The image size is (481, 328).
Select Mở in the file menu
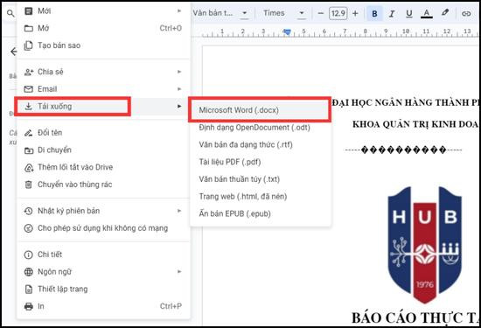[104, 28]
